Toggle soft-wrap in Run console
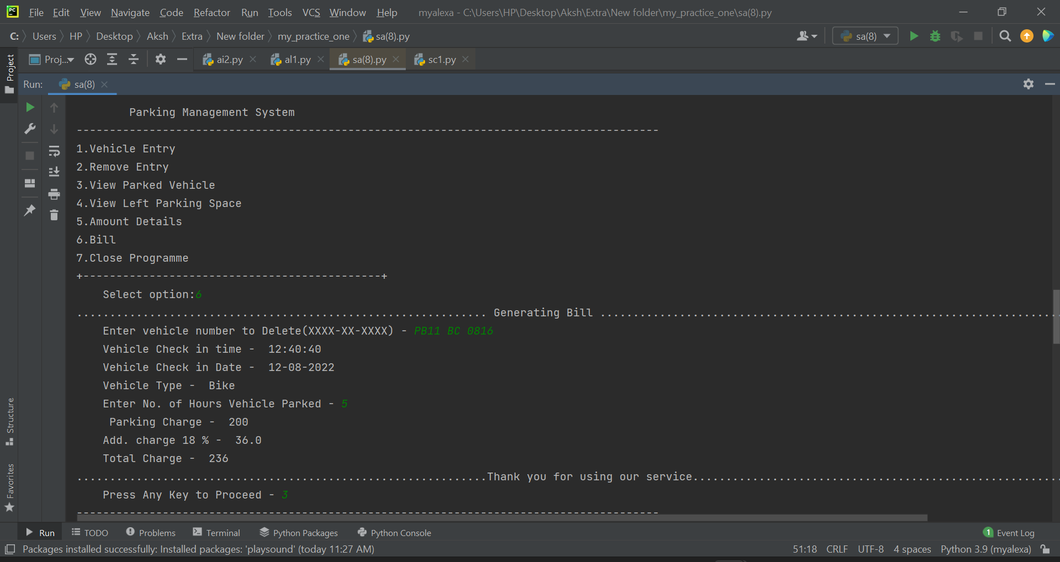 point(54,151)
